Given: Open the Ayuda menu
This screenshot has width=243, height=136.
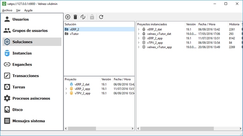Looking at the screenshot, I should click(28, 10).
